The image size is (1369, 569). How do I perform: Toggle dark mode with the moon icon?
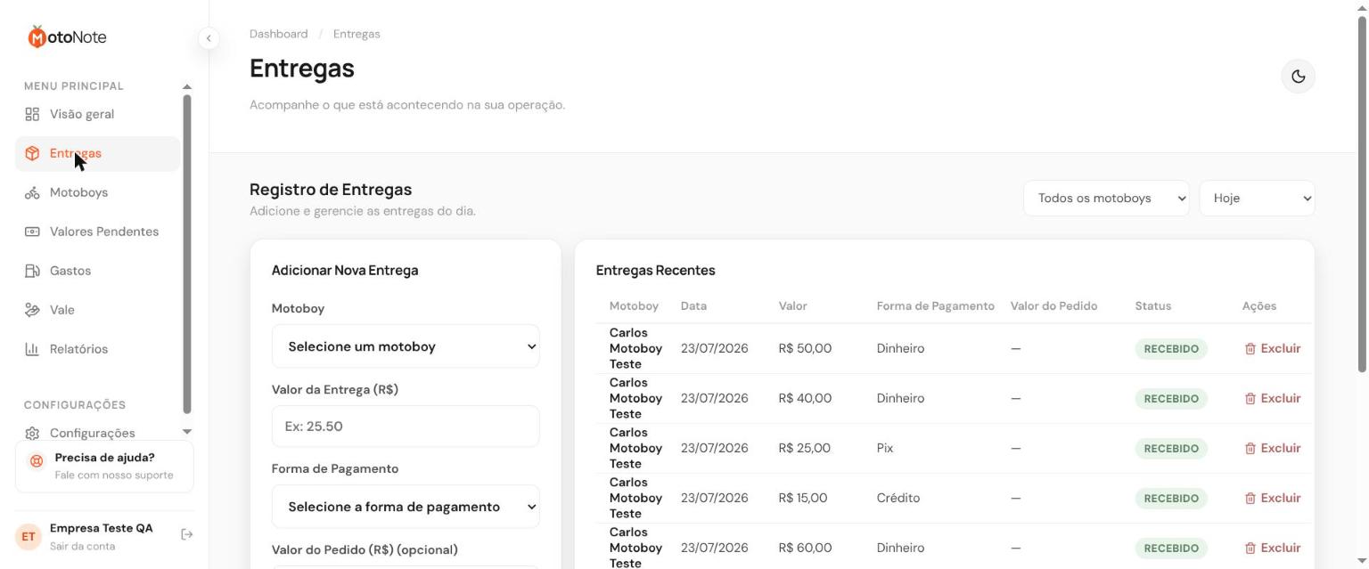(1298, 77)
